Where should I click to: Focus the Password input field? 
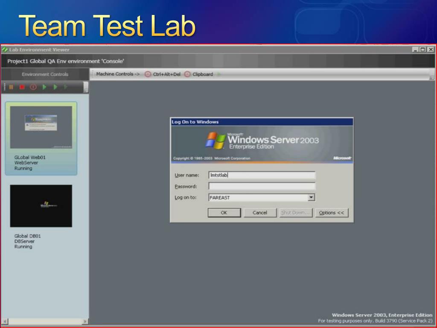click(x=262, y=186)
